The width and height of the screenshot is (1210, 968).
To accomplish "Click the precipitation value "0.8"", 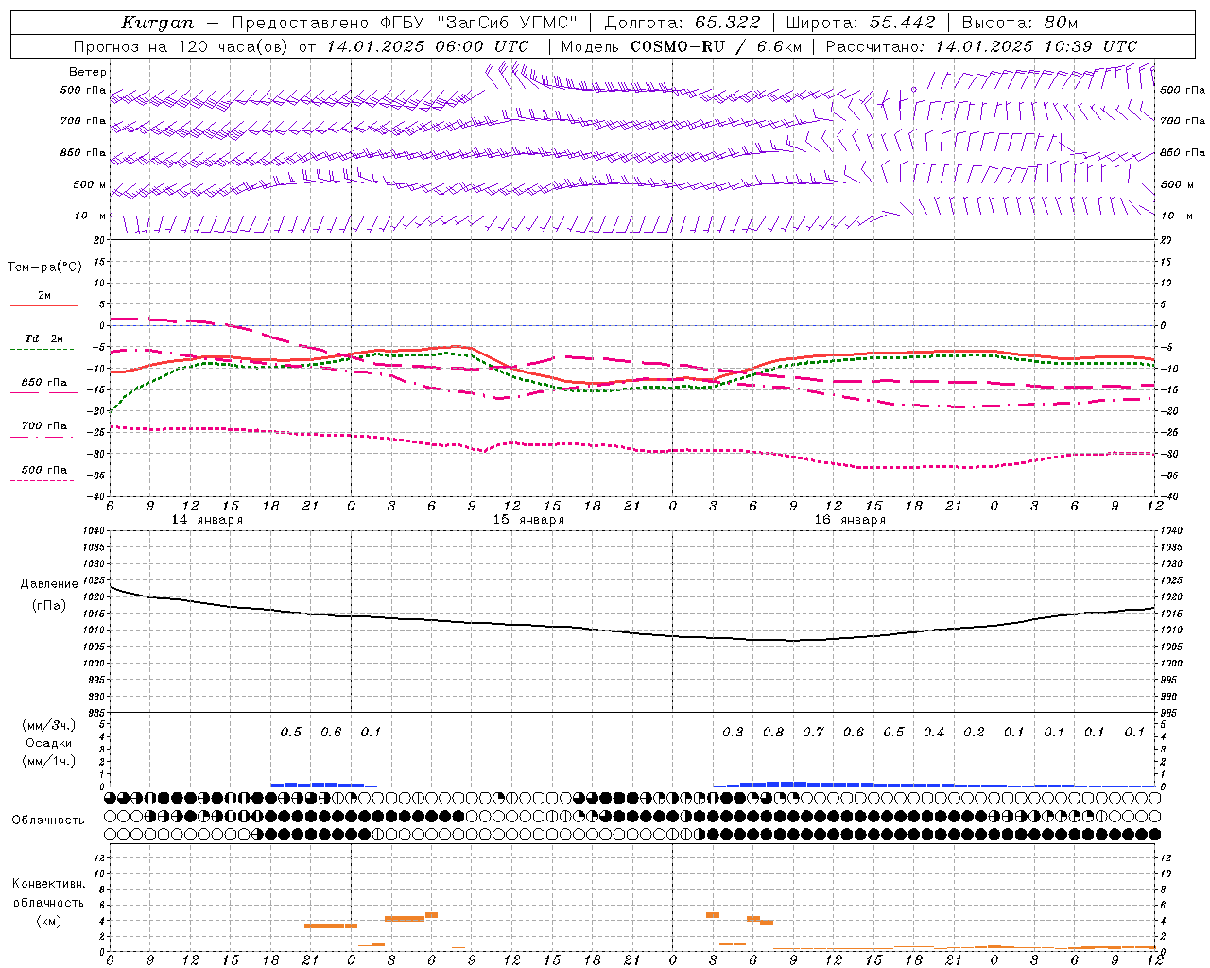I will (773, 732).
